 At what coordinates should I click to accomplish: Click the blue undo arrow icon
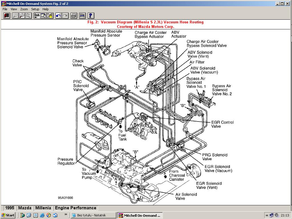point(58,16)
